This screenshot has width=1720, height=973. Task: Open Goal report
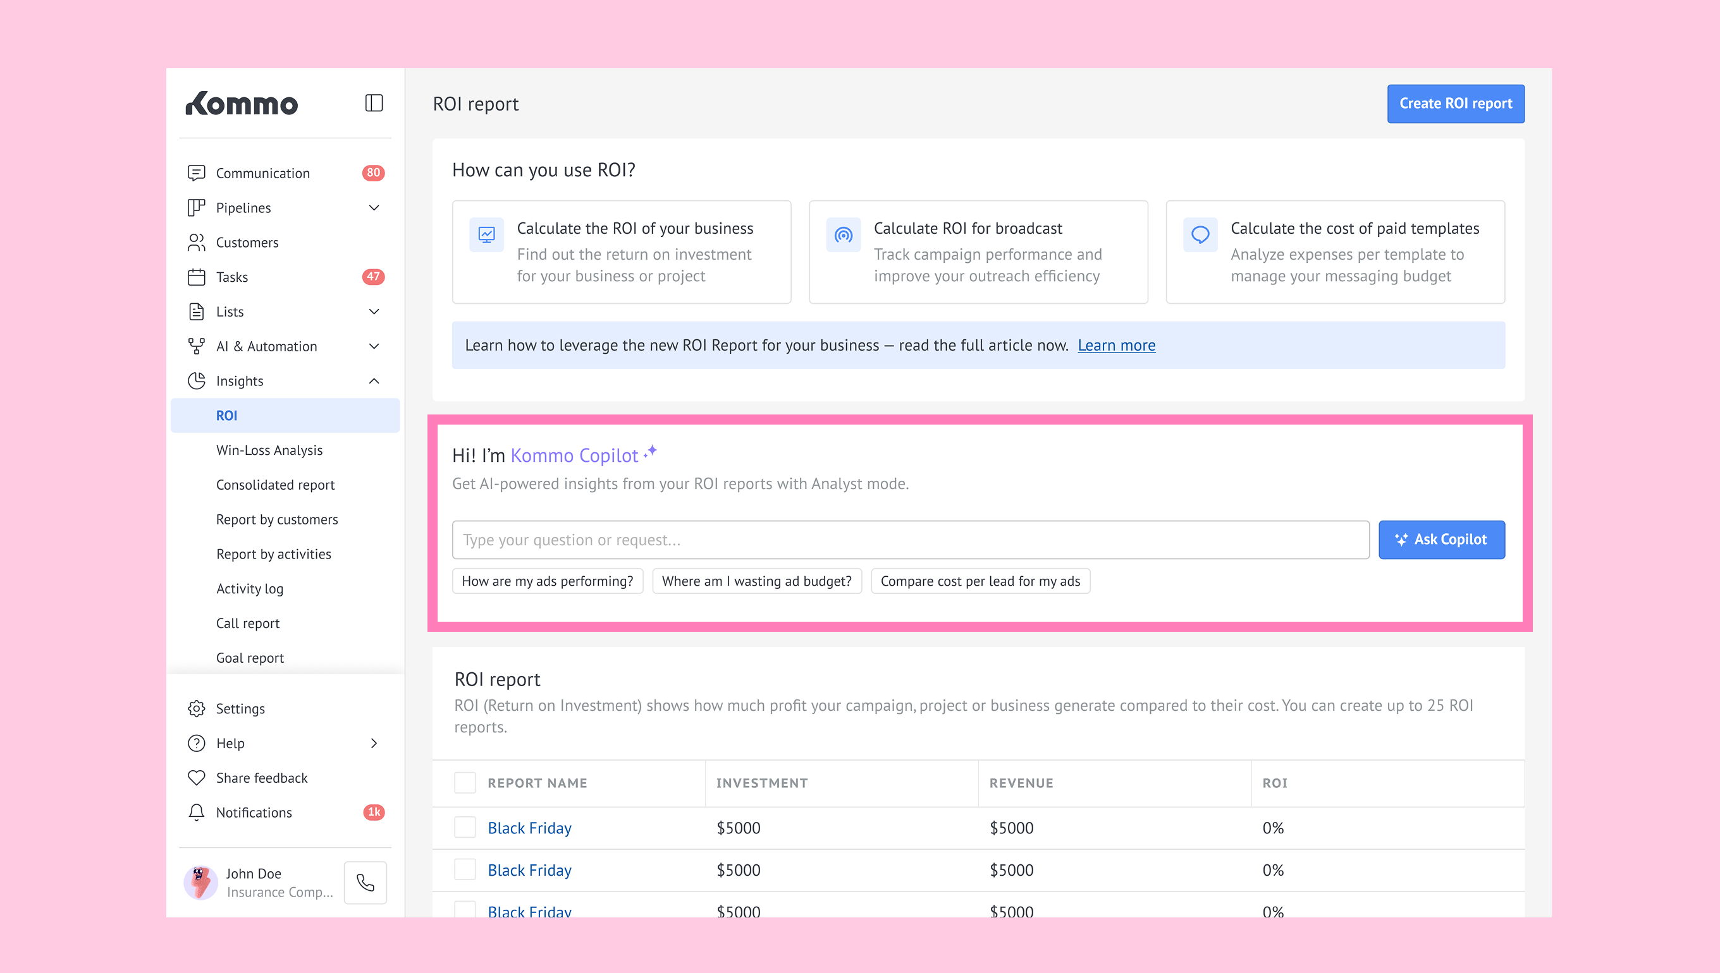point(249,658)
